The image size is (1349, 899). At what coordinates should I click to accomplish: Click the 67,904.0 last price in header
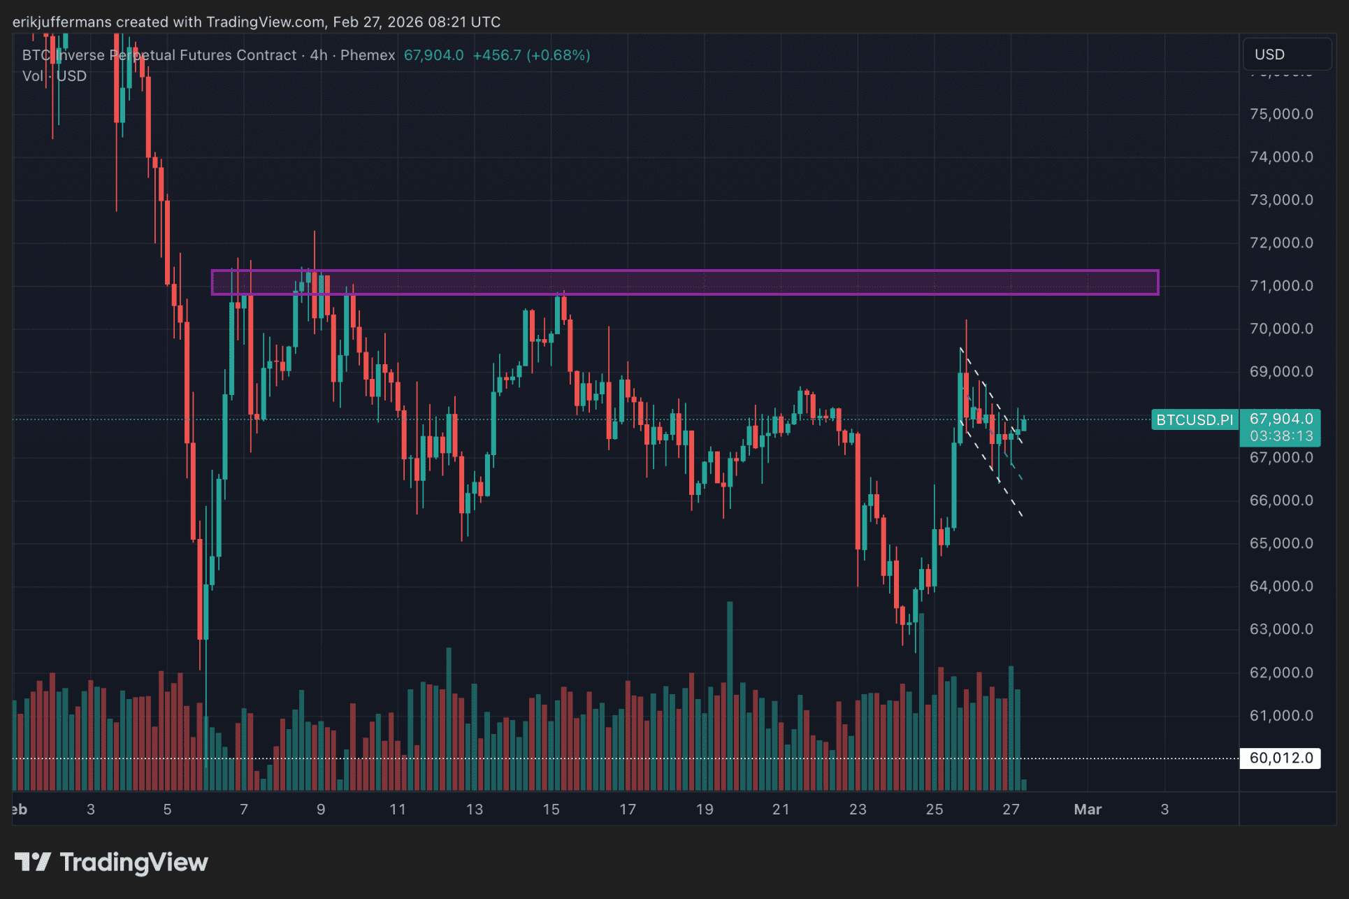click(x=433, y=55)
